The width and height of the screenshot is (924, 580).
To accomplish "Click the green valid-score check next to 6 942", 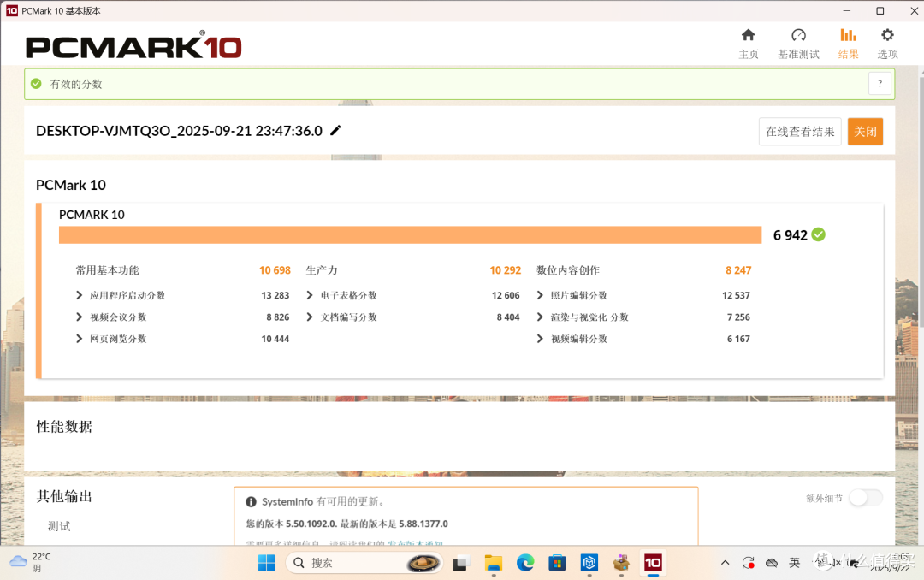I will pos(818,234).
